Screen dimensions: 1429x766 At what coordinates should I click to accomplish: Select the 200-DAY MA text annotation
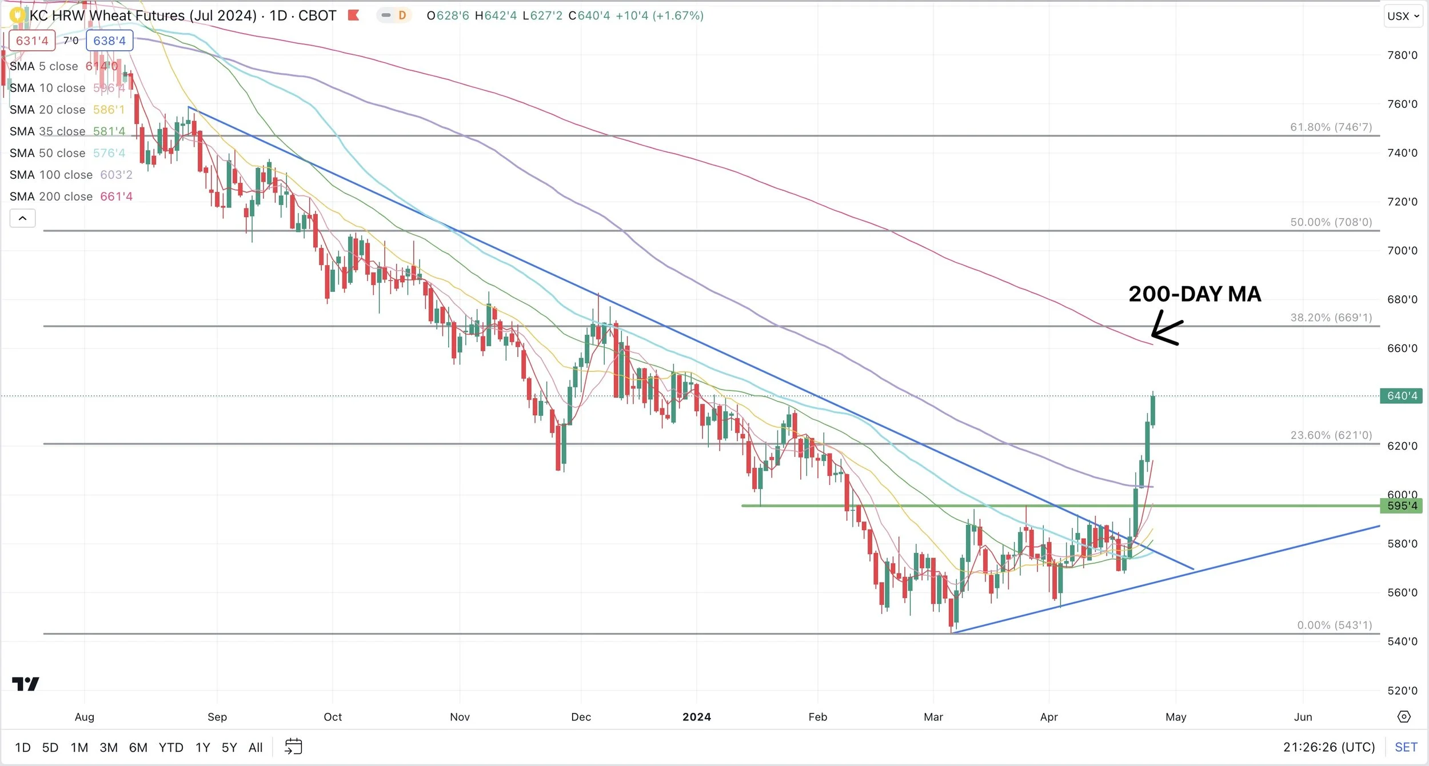point(1195,294)
